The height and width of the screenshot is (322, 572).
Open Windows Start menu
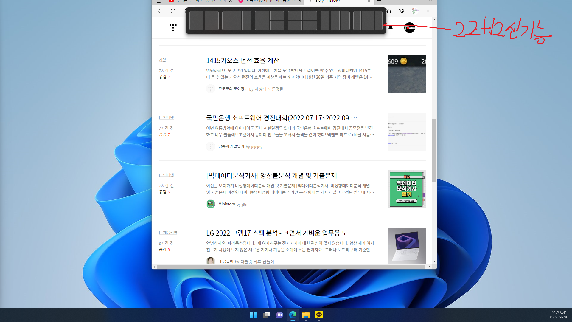click(x=253, y=315)
